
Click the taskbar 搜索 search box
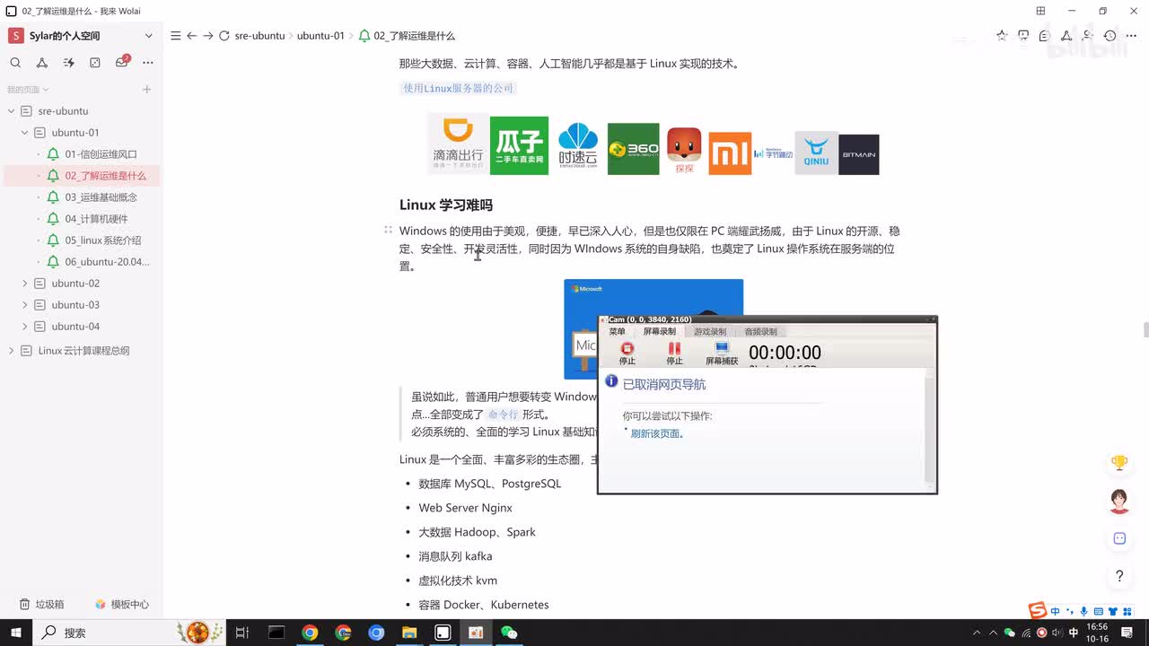point(130,633)
